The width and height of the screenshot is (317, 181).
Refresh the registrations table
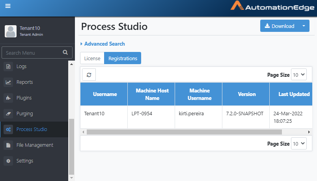click(x=89, y=75)
